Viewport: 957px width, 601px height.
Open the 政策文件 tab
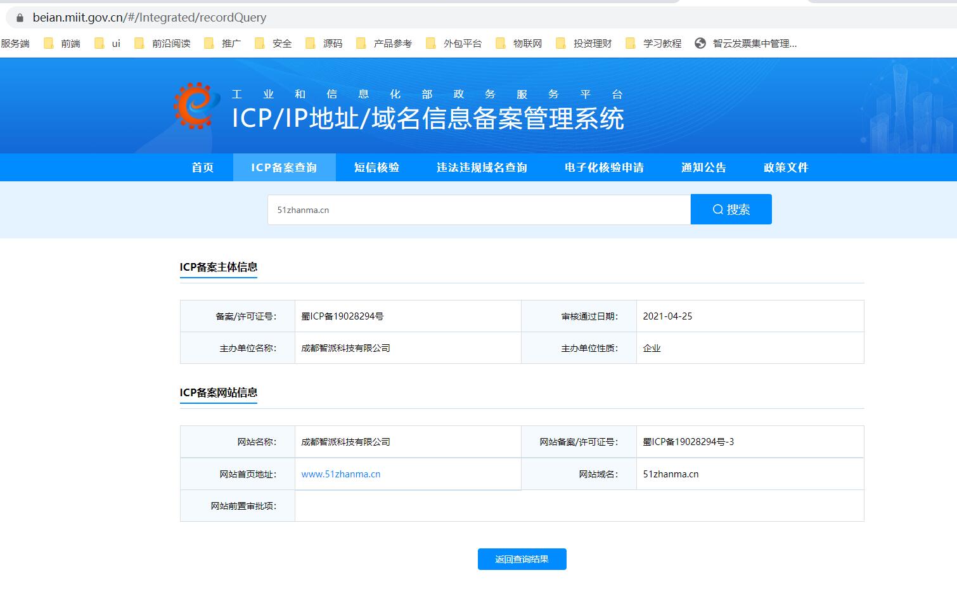click(786, 167)
